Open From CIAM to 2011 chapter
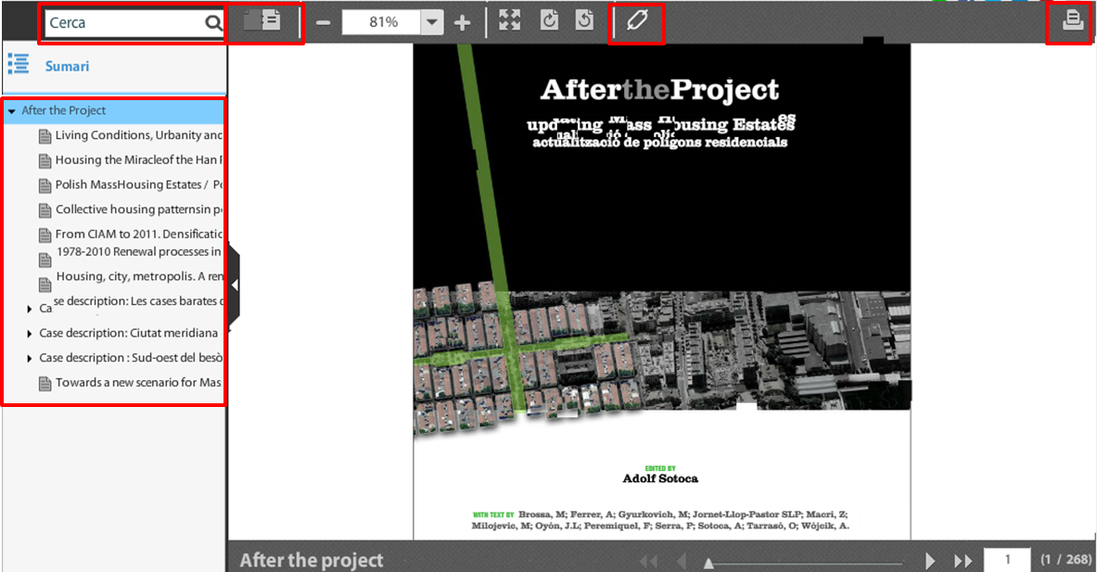 pyautogui.click(x=138, y=235)
